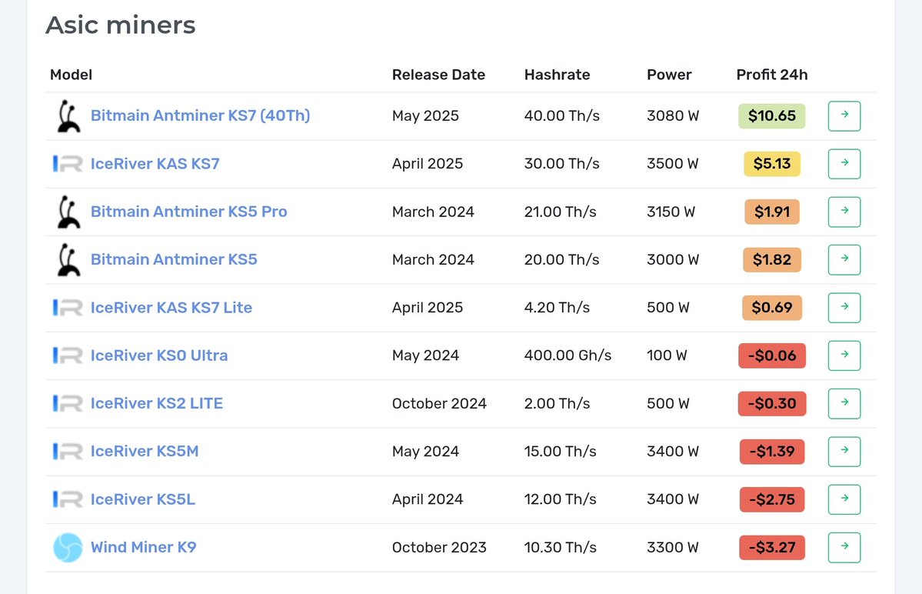
Task: Click the -$2.75 profit badge
Action: [772, 499]
